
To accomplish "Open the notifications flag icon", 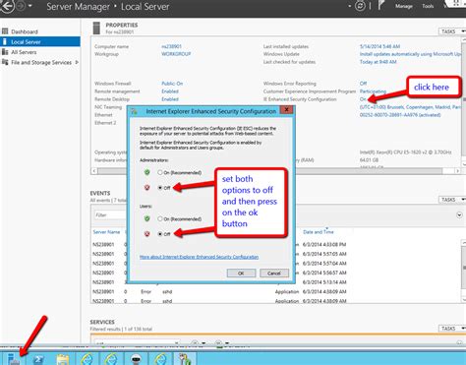I will coord(380,6).
